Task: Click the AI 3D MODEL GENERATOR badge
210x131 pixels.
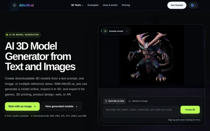Action: pos(23,35)
